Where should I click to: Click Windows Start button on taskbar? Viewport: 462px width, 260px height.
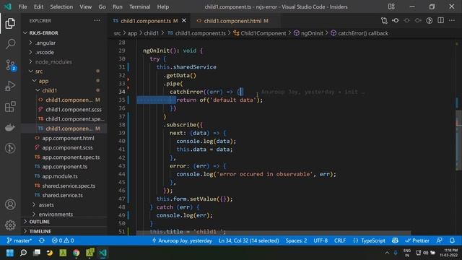pos(10,253)
